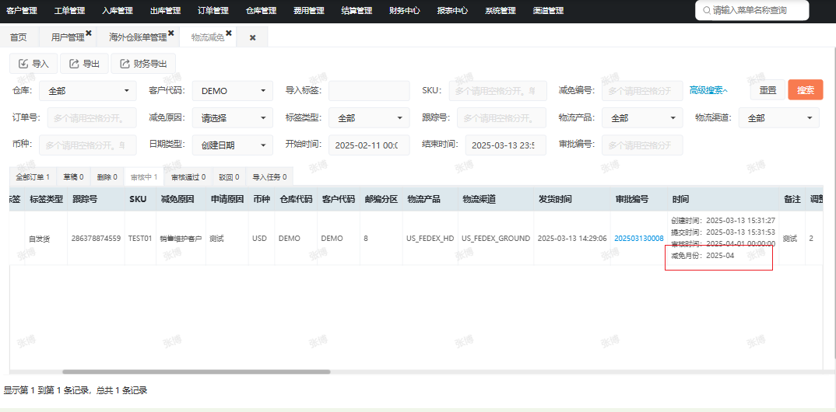Open the 费用管理 menu
This screenshot has height=412, width=836.
[x=309, y=11]
